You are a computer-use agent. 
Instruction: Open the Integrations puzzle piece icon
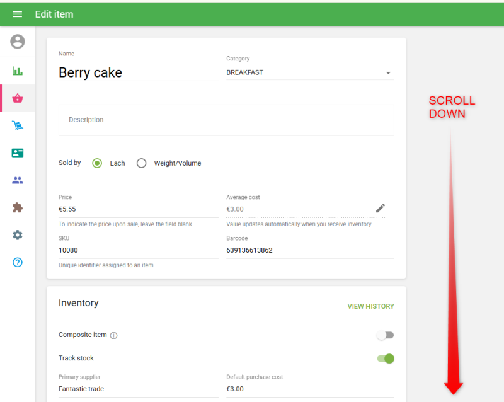click(18, 207)
